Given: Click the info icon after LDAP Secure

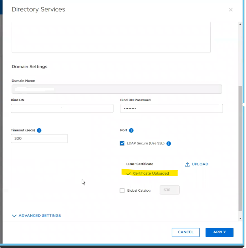Looking at the screenshot, I should point(169,143).
